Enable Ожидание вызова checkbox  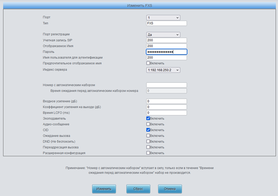tap(148, 135)
